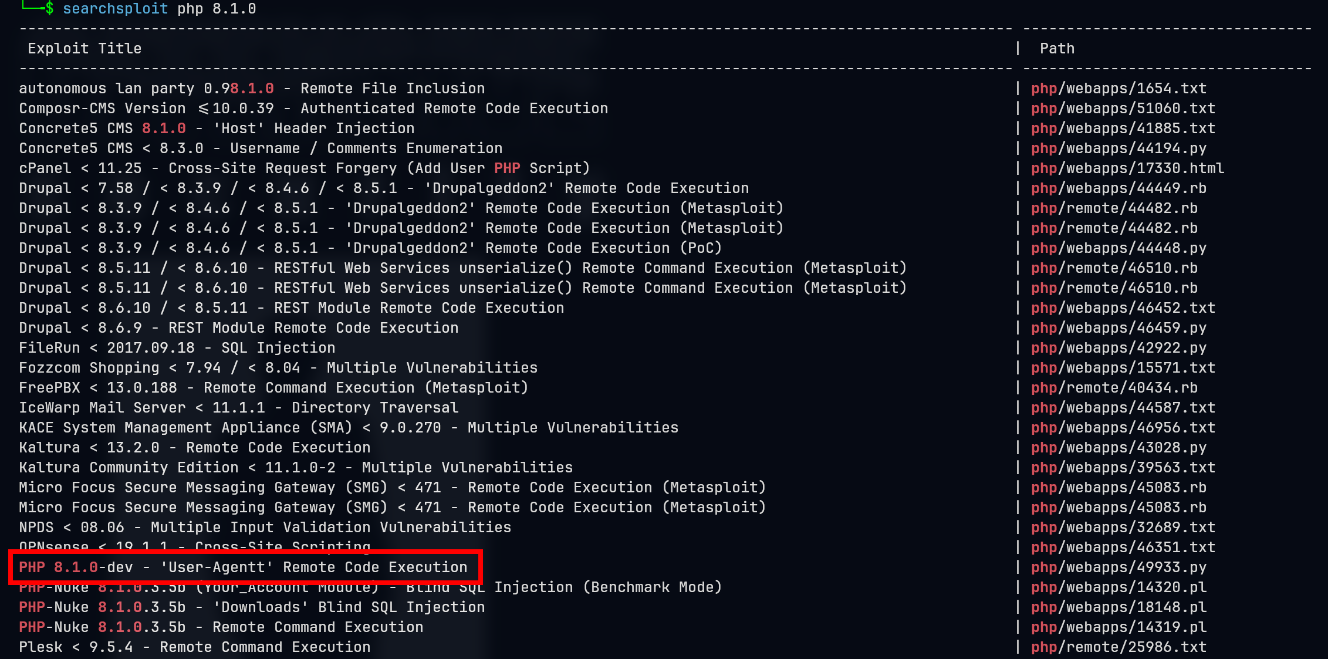This screenshot has height=659, width=1328.
Task: Select Composr-CMS Authenticated Remote Code Execution line
Action: [x=313, y=109]
